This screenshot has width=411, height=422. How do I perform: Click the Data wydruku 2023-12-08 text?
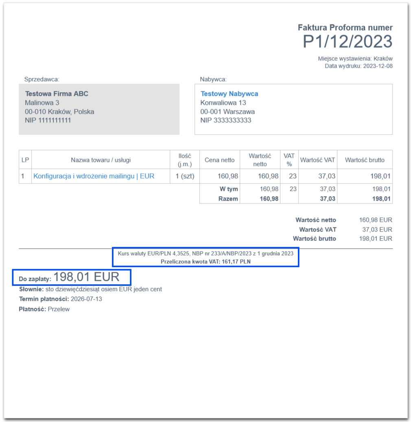[359, 66]
